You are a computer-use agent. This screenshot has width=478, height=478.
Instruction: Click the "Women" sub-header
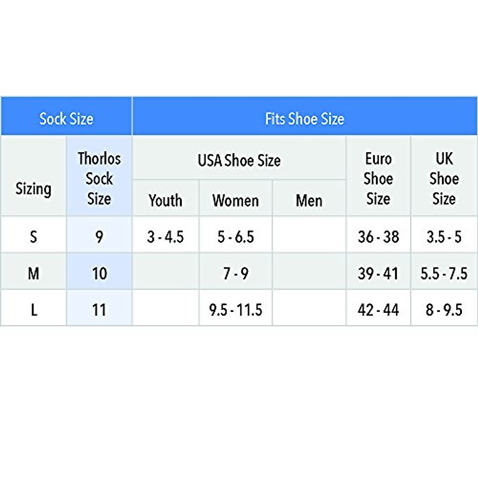(x=235, y=200)
